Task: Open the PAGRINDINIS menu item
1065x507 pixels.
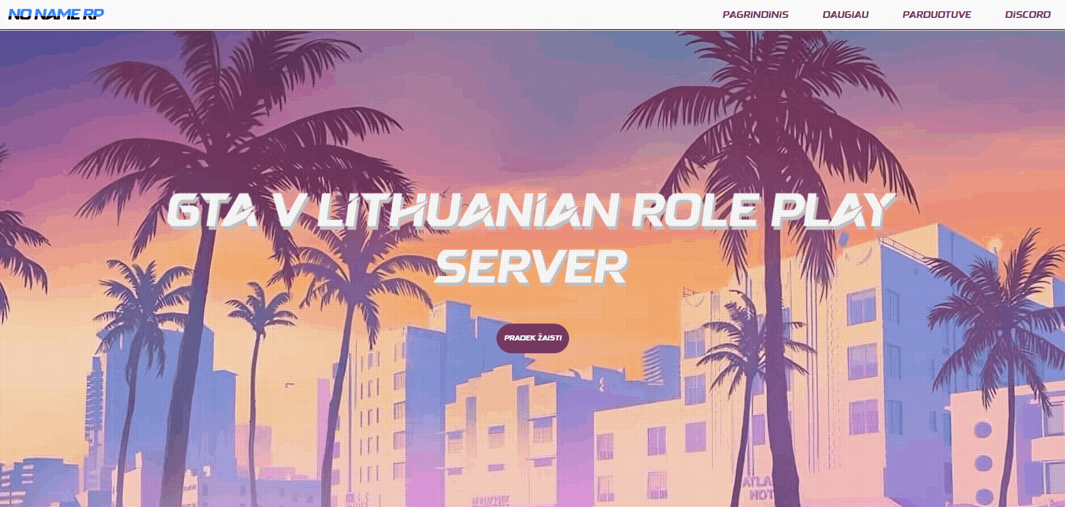Action: (x=755, y=15)
